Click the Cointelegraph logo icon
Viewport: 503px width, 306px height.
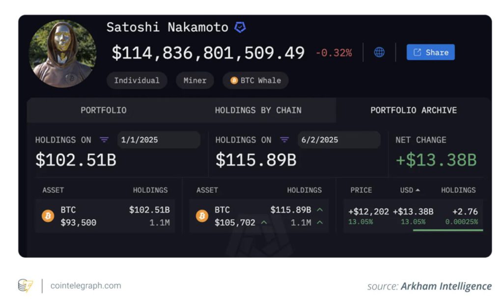click(x=25, y=285)
